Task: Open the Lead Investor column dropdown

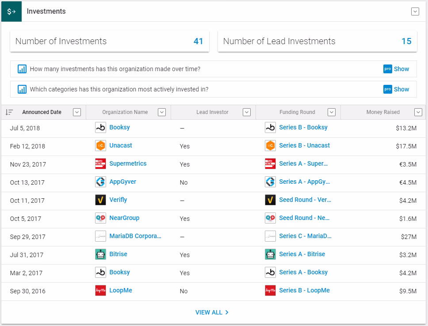Action: [247, 112]
